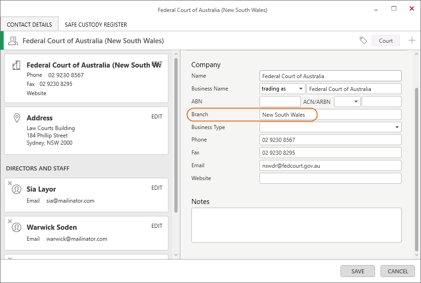Click the right panel scroll up arrow

coord(416,54)
